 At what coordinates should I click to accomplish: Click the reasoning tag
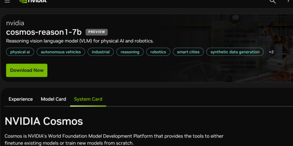point(130,52)
